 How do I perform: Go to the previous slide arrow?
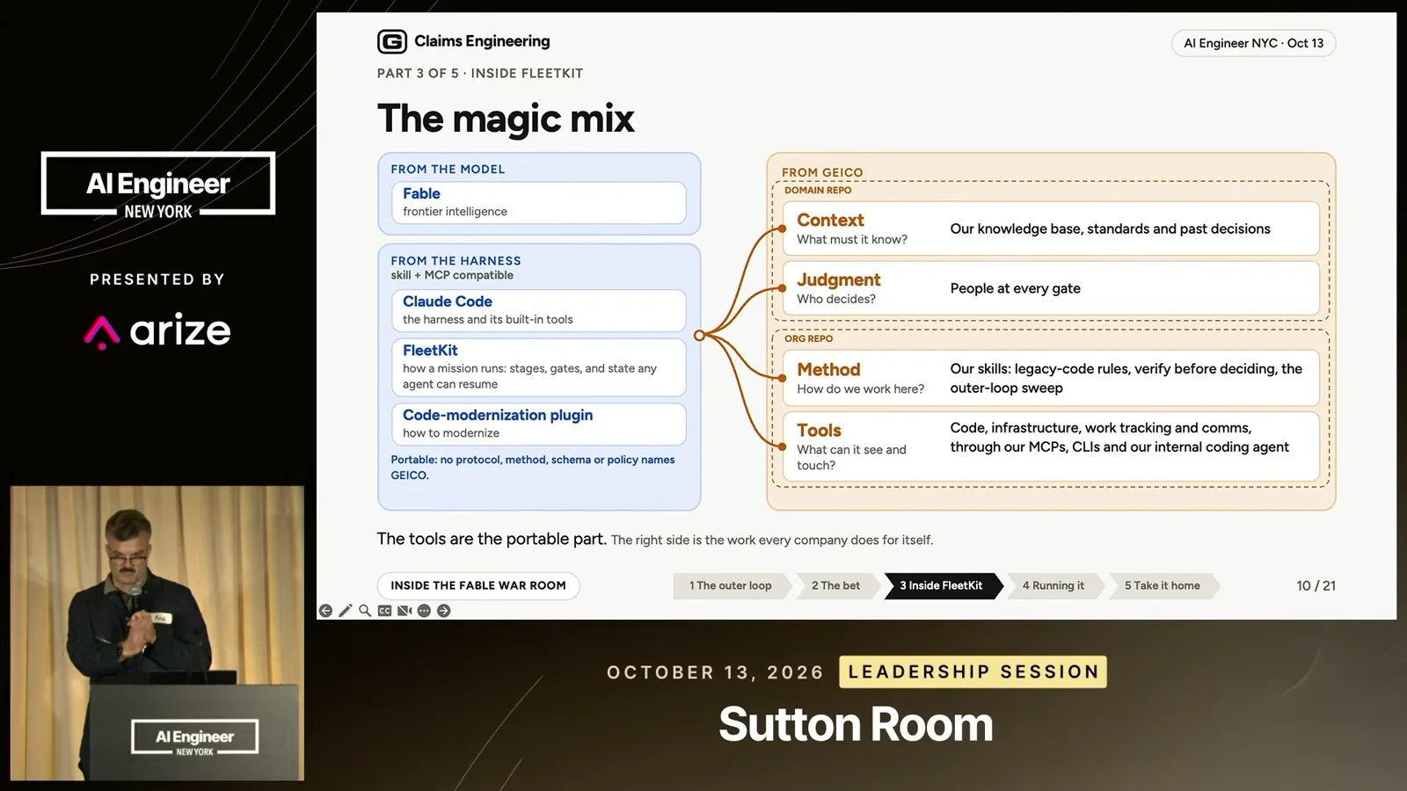click(325, 611)
